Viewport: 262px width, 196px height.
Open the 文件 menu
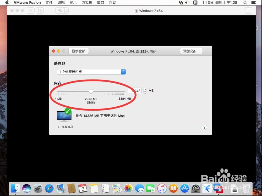click(x=49, y=3)
